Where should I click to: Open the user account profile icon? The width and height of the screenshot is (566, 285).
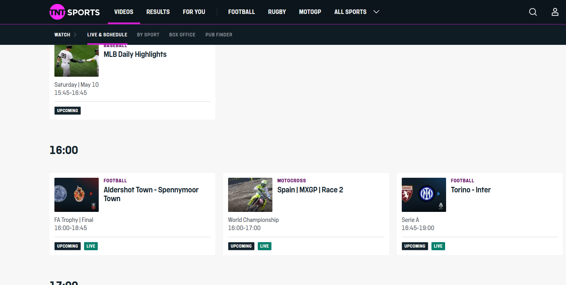(555, 12)
